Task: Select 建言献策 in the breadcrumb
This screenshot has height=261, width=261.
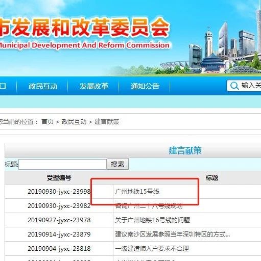Action: pyautogui.click(x=107, y=122)
